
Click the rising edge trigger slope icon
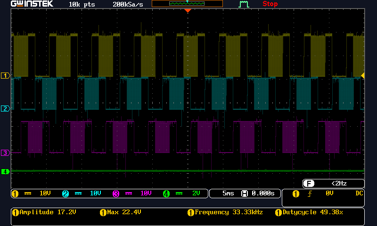pos(310,194)
